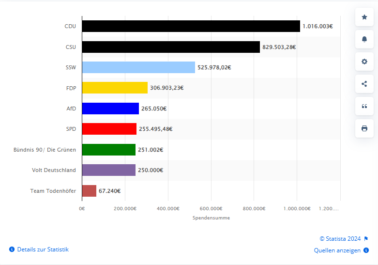Click the info icon next to Quellen anzeigen

tap(366, 250)
